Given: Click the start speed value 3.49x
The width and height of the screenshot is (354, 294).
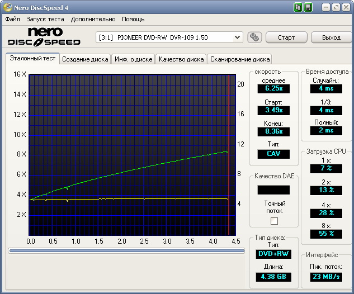Looking at the screenshot, I should click(x=273, y=110).
